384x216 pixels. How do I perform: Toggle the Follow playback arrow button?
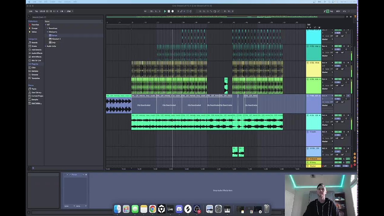[145, 11]
